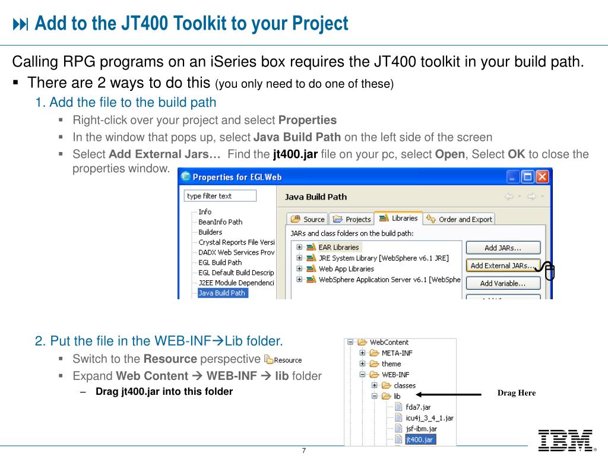Click the META-INF folder icon
This screenshot has height=456, width=608.
(374, 353)
